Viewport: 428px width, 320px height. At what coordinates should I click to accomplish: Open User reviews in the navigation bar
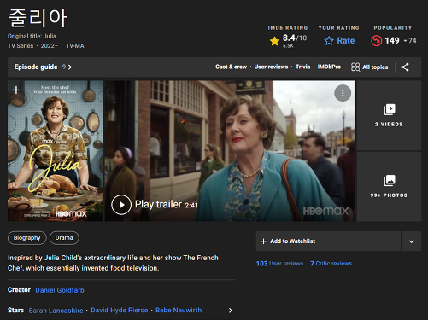(x=271, y=67)
